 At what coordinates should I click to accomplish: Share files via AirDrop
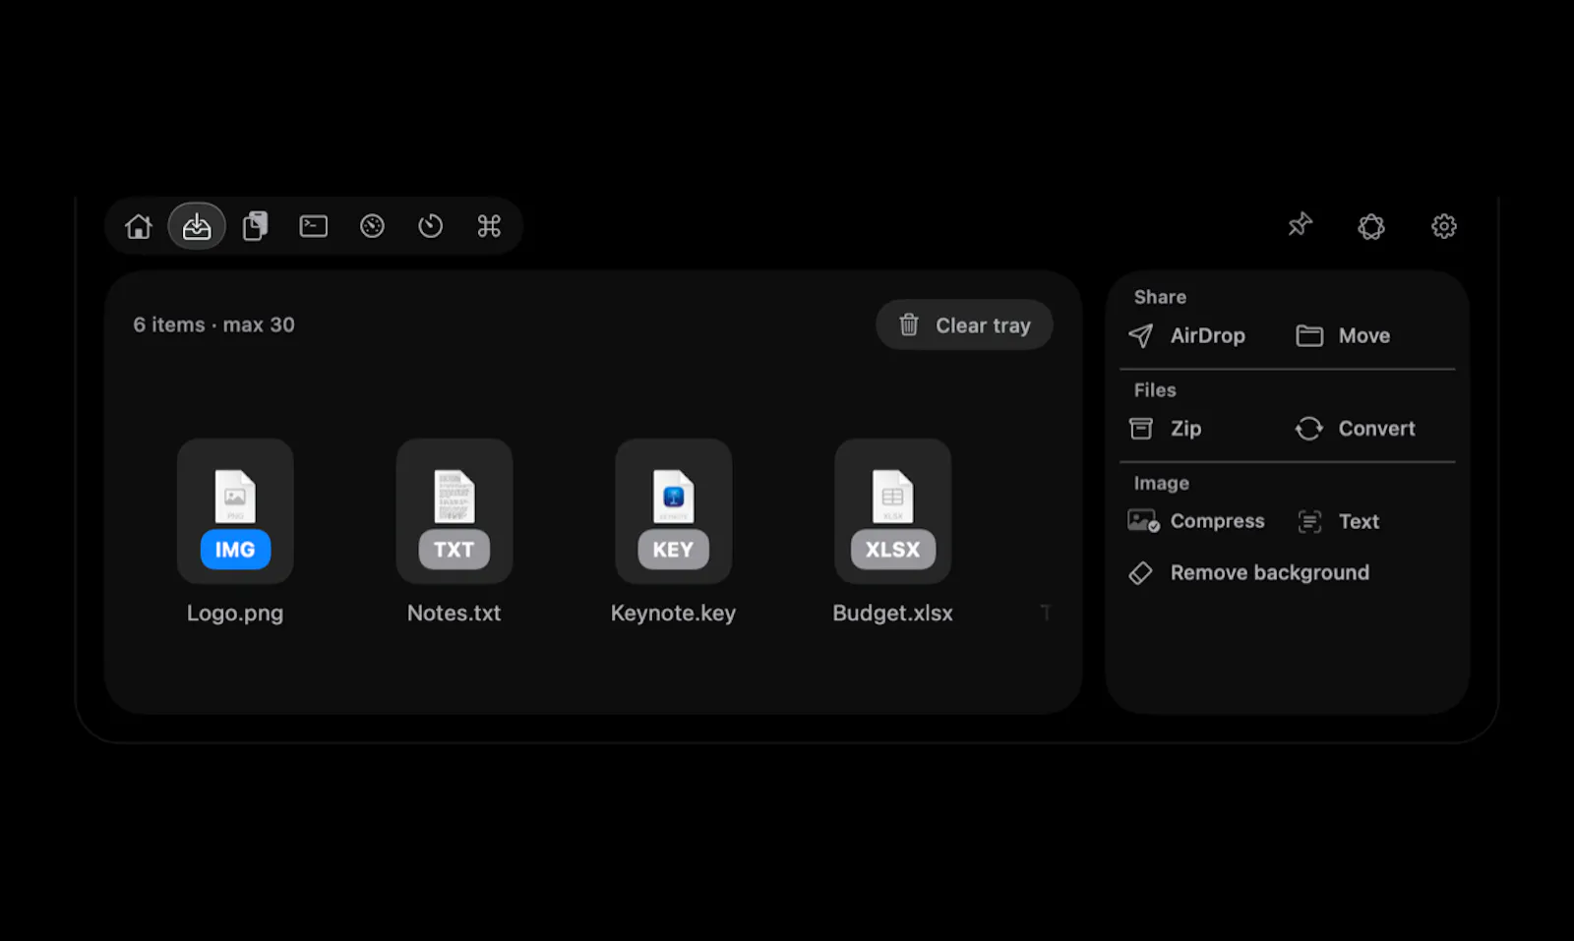[1186, 336]
